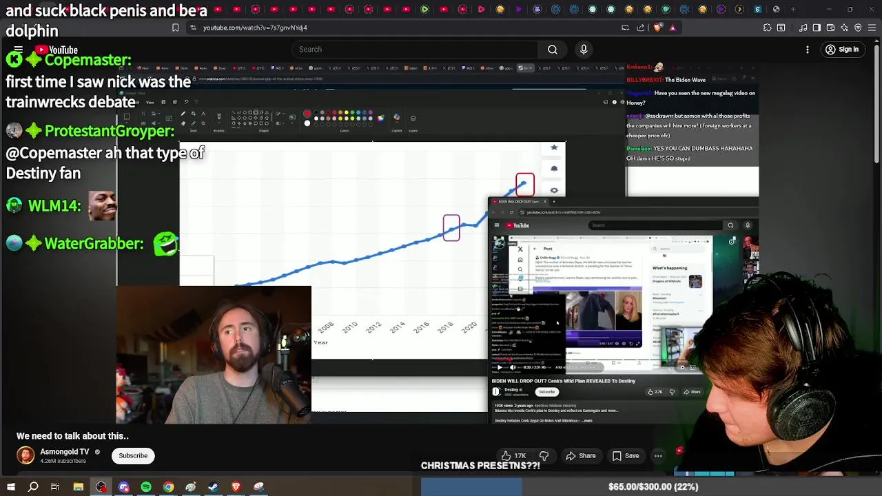Open browser main menu hamburger
This screenshot has width=882, height=496.
pyautogui.click(x=872, y=28)
